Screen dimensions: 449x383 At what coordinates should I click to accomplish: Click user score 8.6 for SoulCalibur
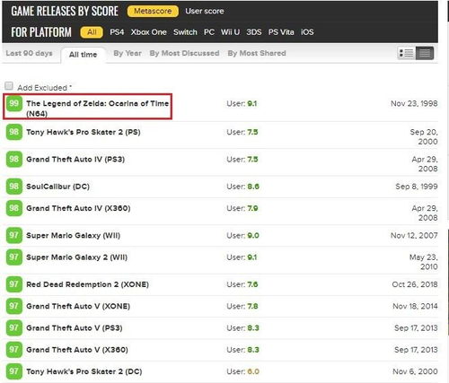253,187
